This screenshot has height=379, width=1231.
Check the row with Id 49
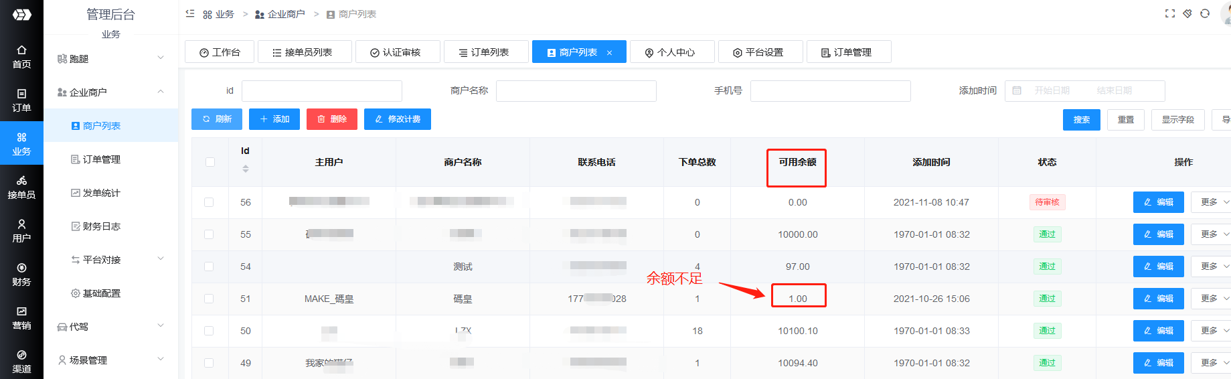(x=209, y=363)
